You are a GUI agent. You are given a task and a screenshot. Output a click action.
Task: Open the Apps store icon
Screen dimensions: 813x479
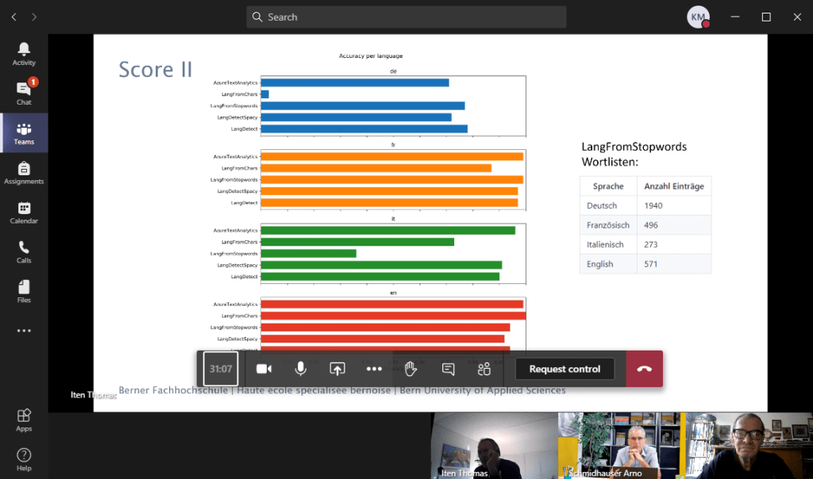tap(24, 419)
